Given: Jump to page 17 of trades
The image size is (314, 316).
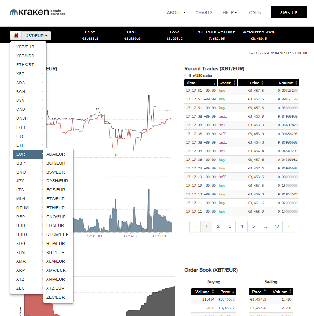Looking at the screenshot, I should [277, 227].
